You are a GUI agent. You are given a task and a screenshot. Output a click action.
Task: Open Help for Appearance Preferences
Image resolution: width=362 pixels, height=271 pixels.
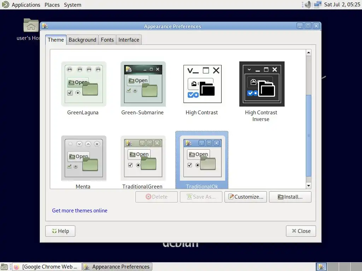click(x=60, y=231)
